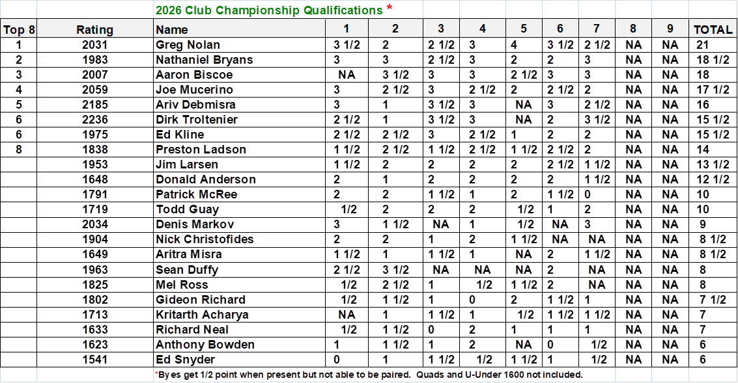Select Preston Ladson's name cell

coord(201,150)
